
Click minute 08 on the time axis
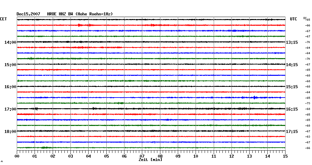point(160,156)
